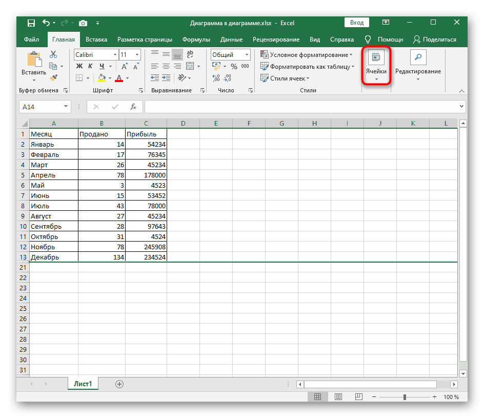Toggle italic formatting (К)
The height and width of the screenshot is (418, 484).
click(x=90, y=66)
